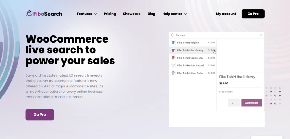Open the Help center menu
The image size is (290, 139).
tap(174, 14)
